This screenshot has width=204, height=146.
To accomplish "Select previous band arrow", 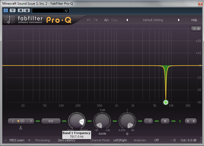I will pos(188,121).
